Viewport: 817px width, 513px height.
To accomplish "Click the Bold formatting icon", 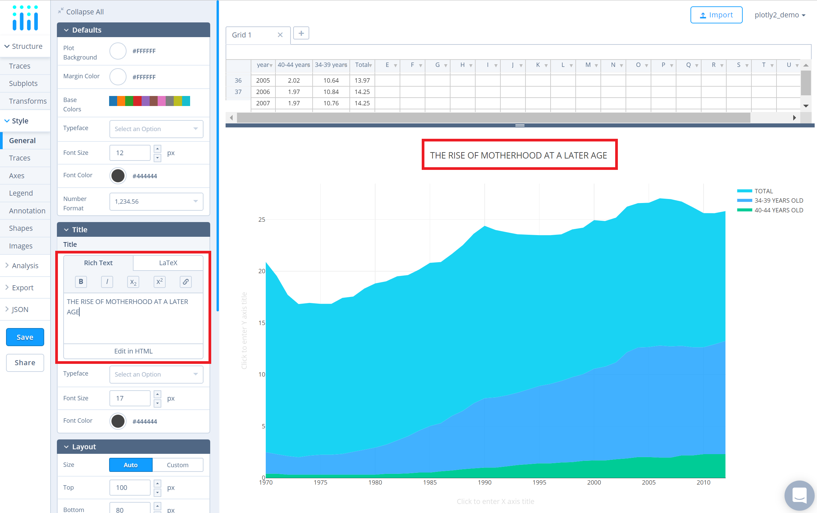I will [81, 282].
